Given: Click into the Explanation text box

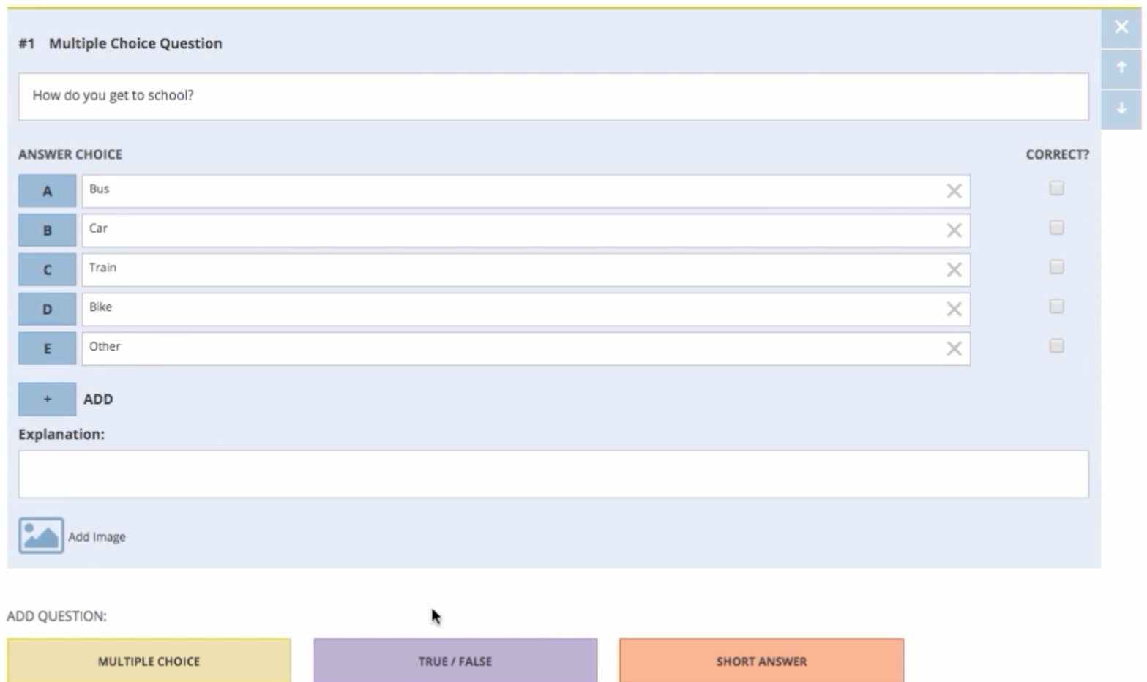Looking at the screenshot, I should 553,474.
